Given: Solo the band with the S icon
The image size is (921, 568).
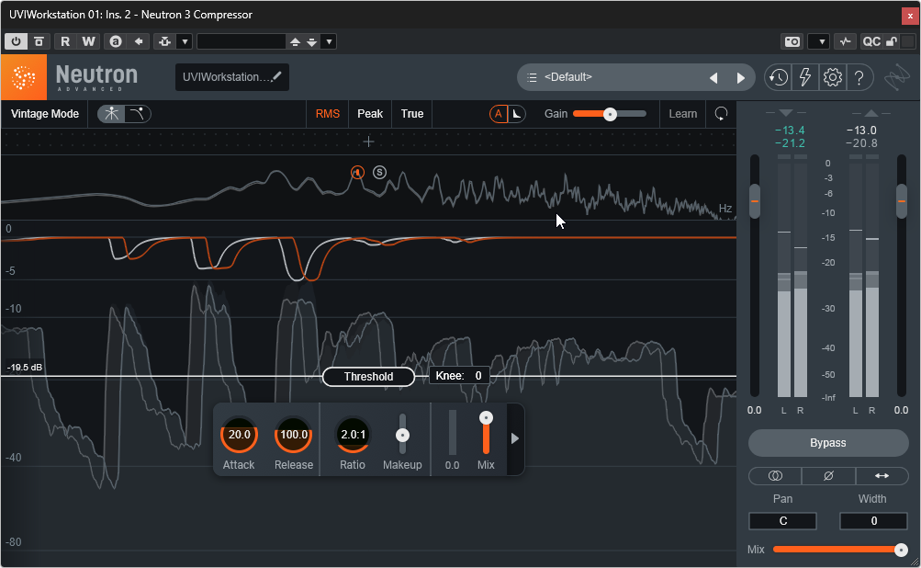Looking at the screenshot, I should tap(380, 172).
